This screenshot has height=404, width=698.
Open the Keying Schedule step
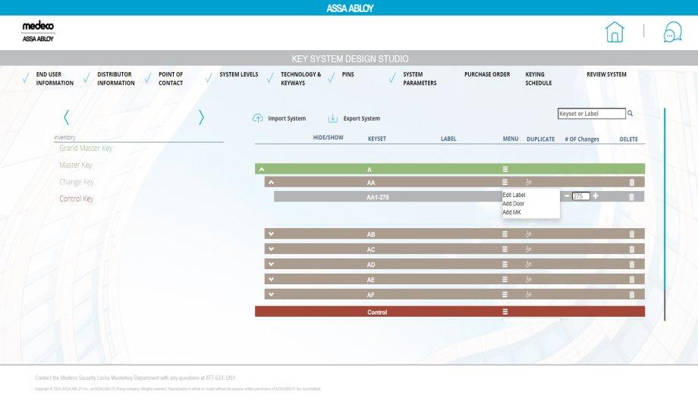point(538,79)
